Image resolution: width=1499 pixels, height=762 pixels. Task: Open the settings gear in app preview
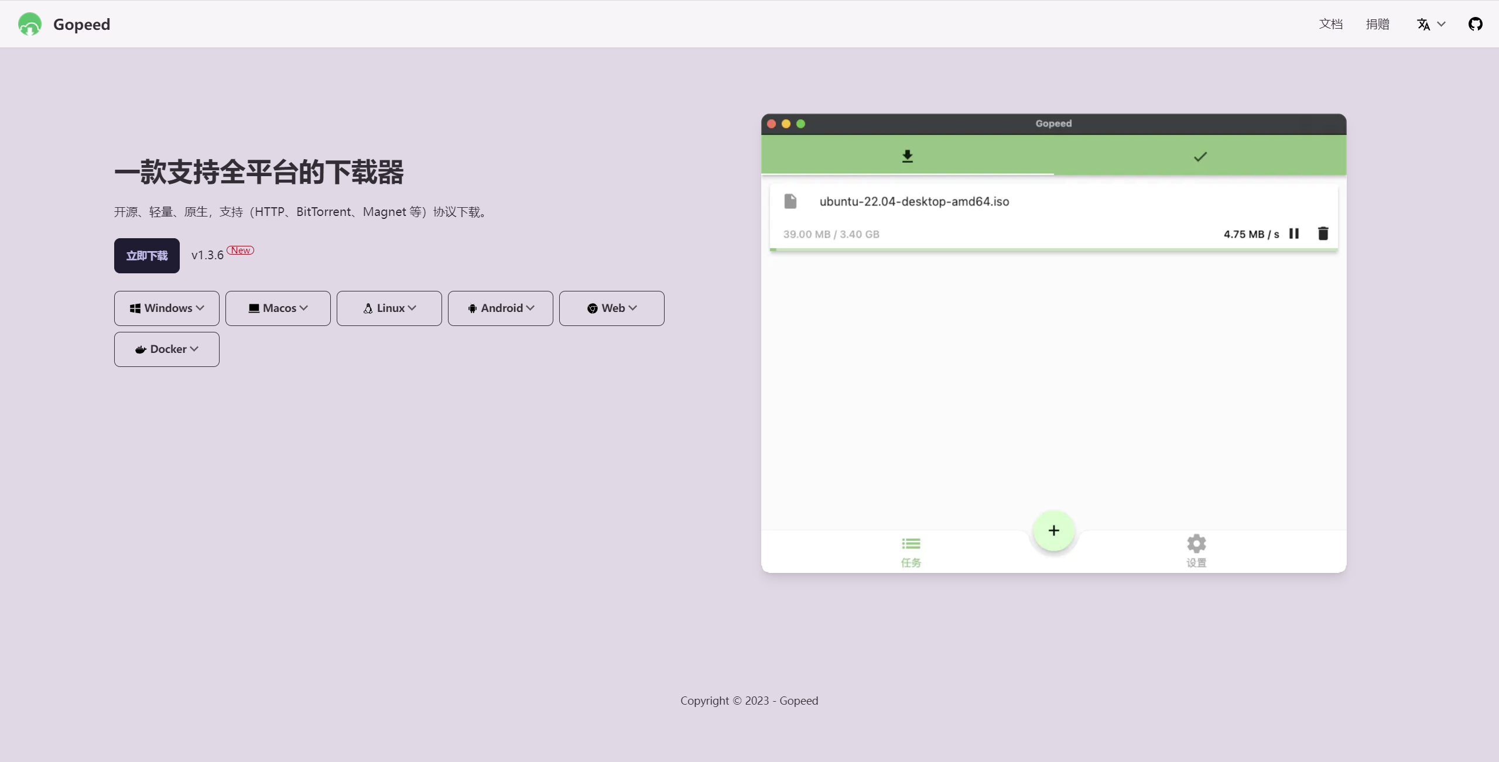pyautogui.click(x=1196, y=544)
